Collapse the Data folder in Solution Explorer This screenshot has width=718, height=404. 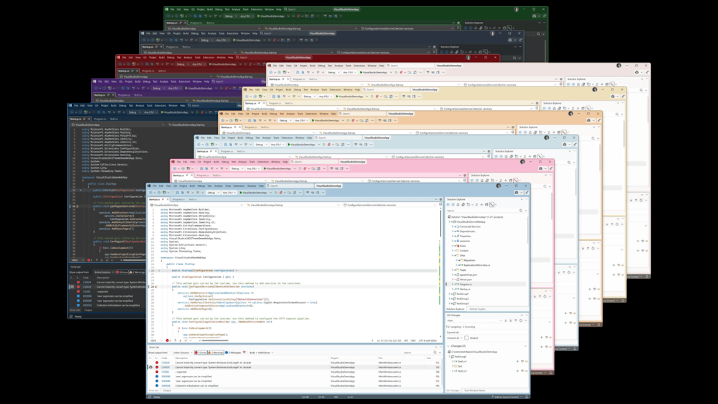click(x=452, y=256)
